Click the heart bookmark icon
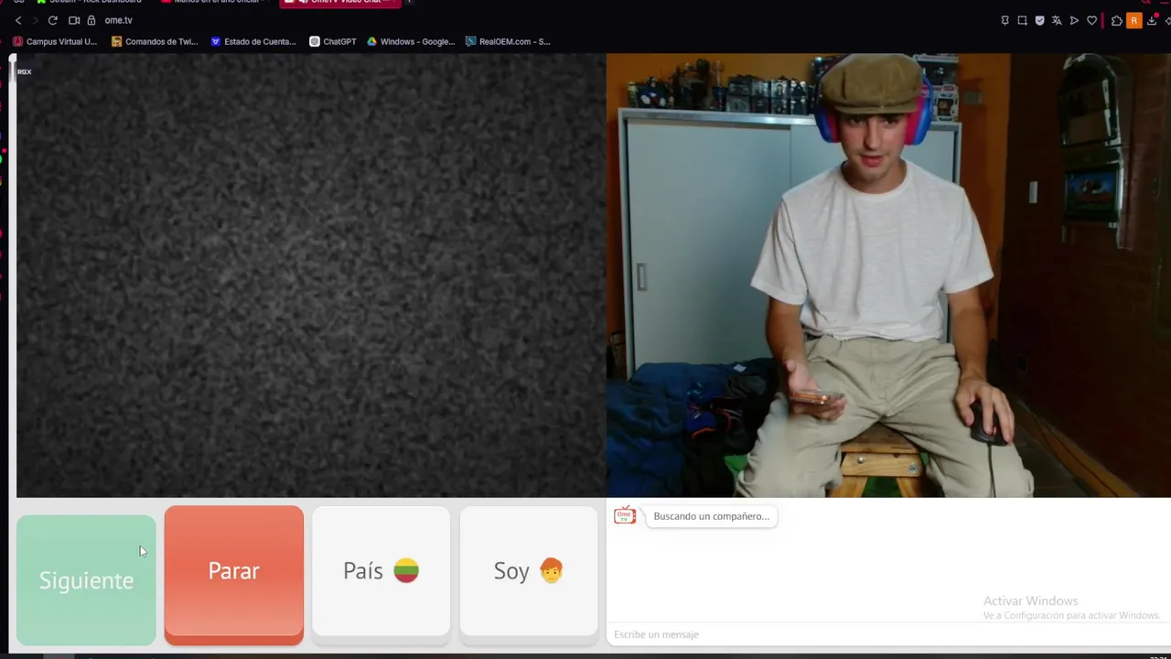1171x659 pixels. point(1091,20)
